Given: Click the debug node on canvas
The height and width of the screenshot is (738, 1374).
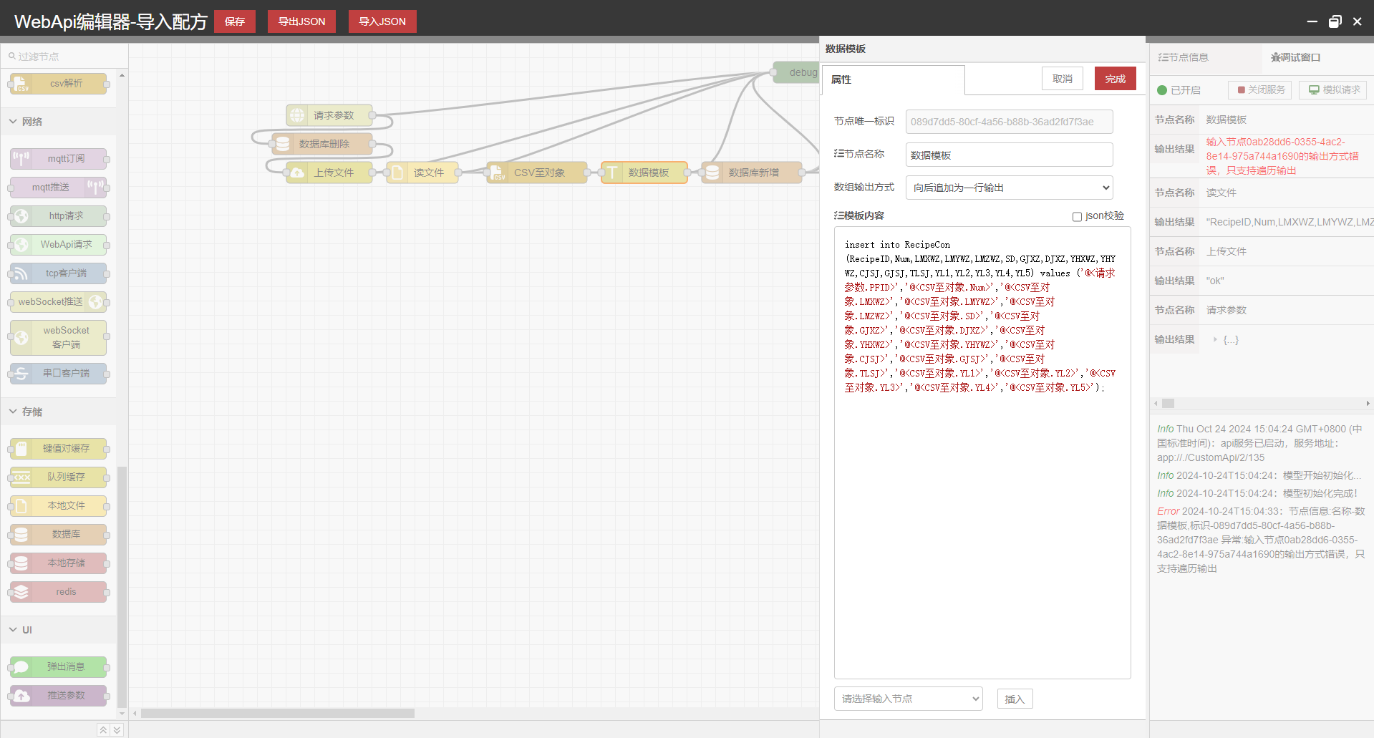Looking at the screenshot, I should [796, 72].
